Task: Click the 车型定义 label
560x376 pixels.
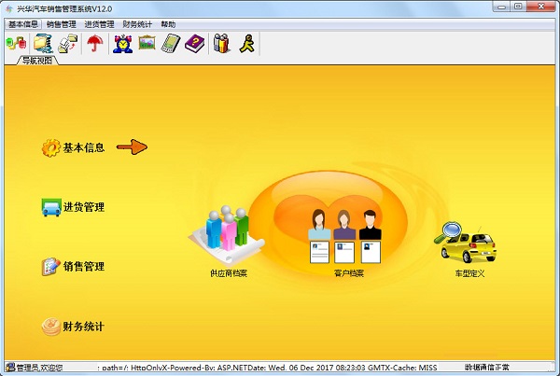Action: click(x=469, y=274)
